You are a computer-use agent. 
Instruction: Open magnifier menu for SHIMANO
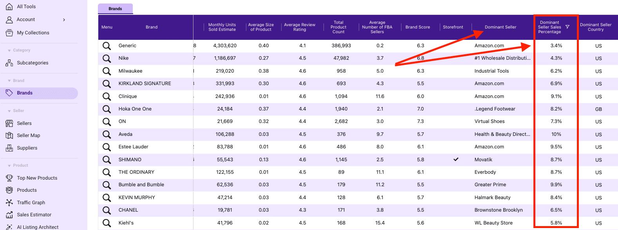(x=107, y=160)
